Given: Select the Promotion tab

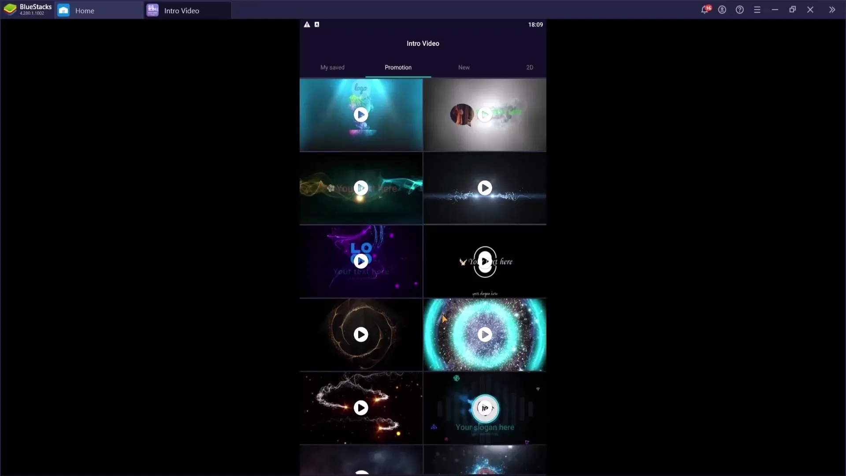Looking at the screenshot, I should 398,67.
